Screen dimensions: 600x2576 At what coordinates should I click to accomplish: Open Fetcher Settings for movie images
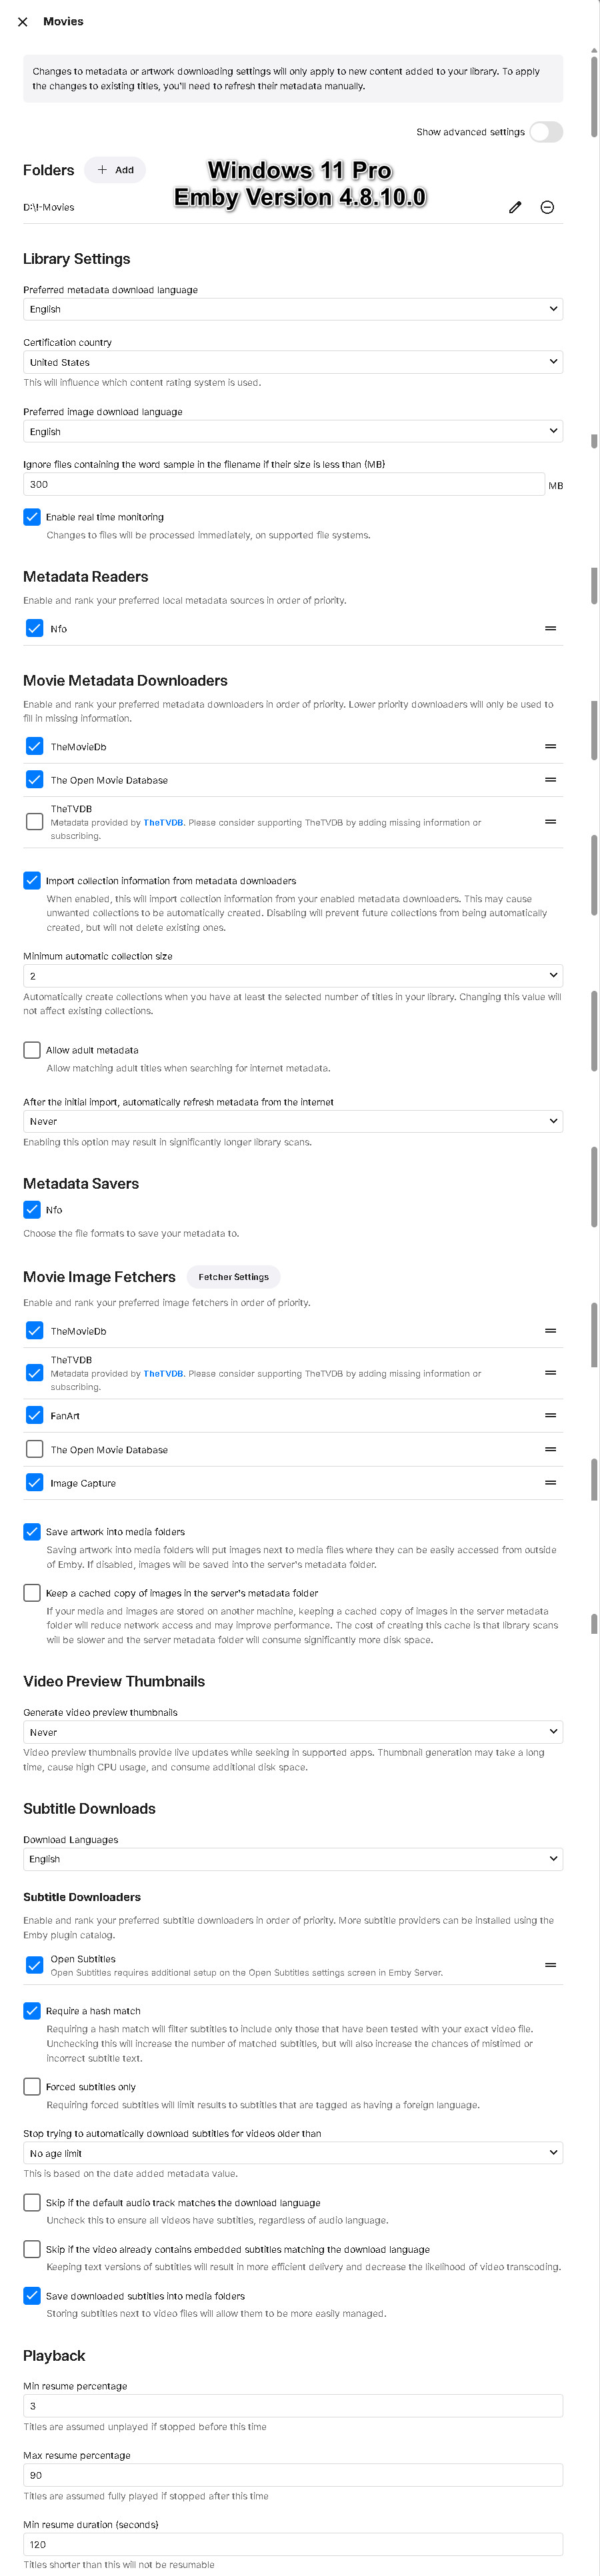pos(233,1277)
